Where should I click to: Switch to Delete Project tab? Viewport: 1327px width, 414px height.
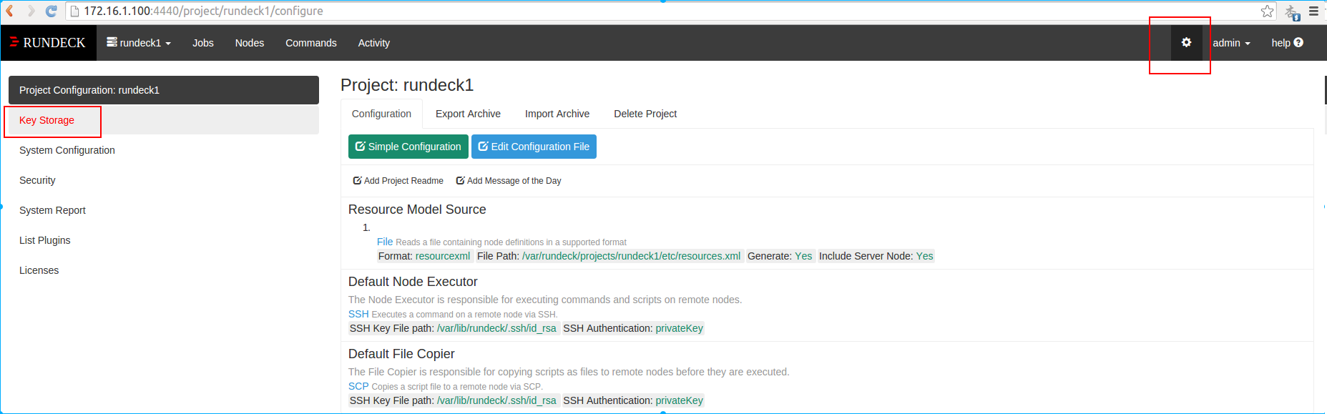point(645,114)
